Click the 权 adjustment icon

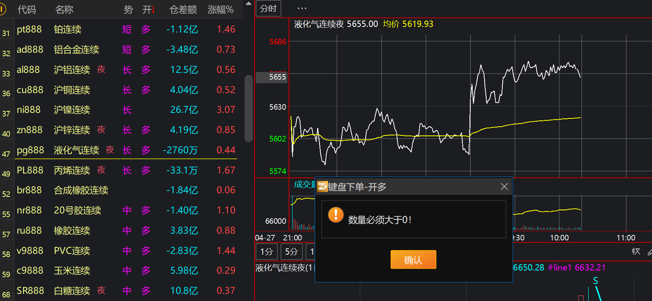[x=636, y=251]
